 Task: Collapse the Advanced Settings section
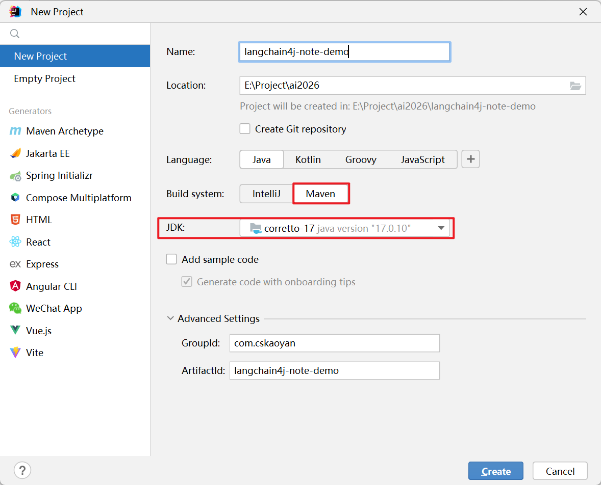(170, 318)
